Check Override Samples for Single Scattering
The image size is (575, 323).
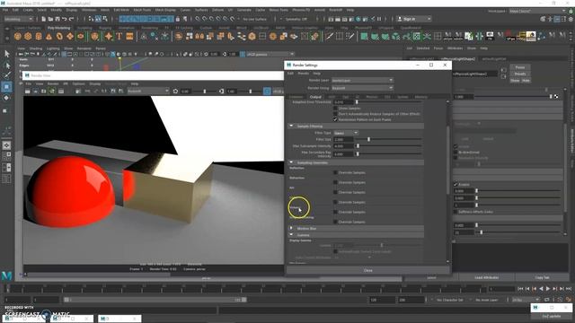tap(335, 222)
